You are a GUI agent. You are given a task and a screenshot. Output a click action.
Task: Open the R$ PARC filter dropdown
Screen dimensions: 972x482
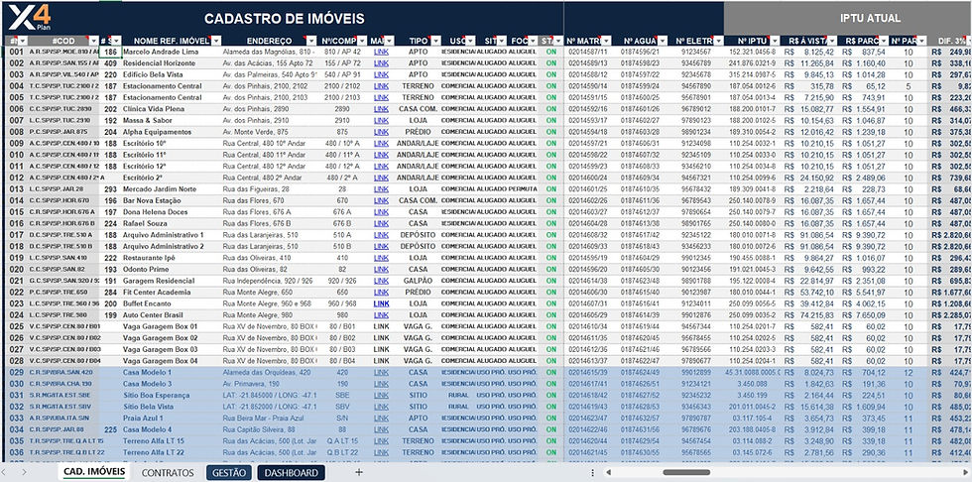(883, 41)
